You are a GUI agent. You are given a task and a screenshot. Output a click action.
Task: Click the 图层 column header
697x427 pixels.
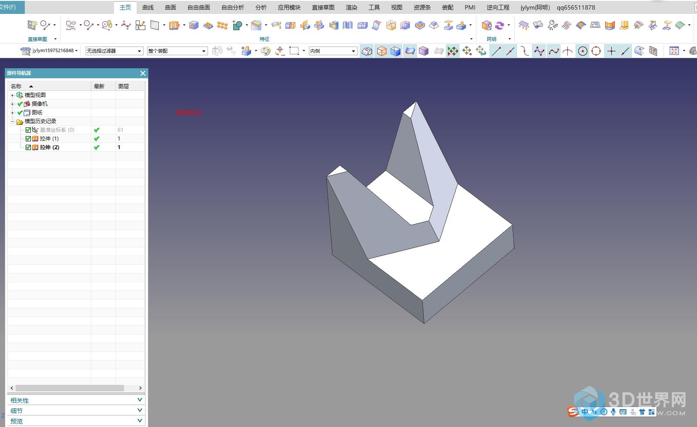130,86
